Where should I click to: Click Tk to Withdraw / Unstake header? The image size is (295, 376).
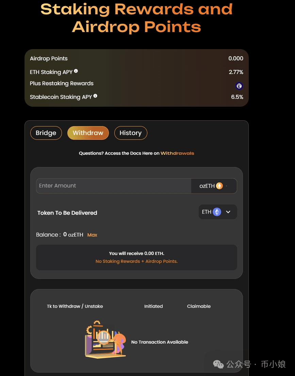point(75,306)
